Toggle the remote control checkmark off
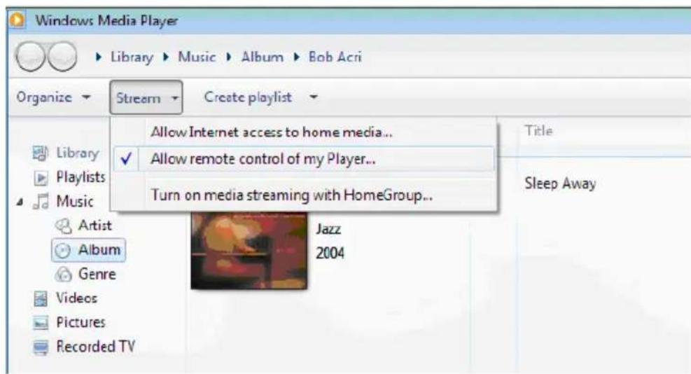The height and width of the screenshot is (374, 691). point(126,159)
